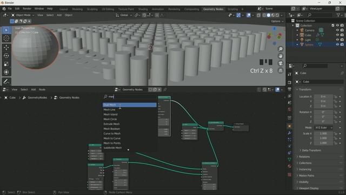Select the Select Box tool in viewport toolbar
Viewport: 346px width, 195px height.
tap(6, 30)
